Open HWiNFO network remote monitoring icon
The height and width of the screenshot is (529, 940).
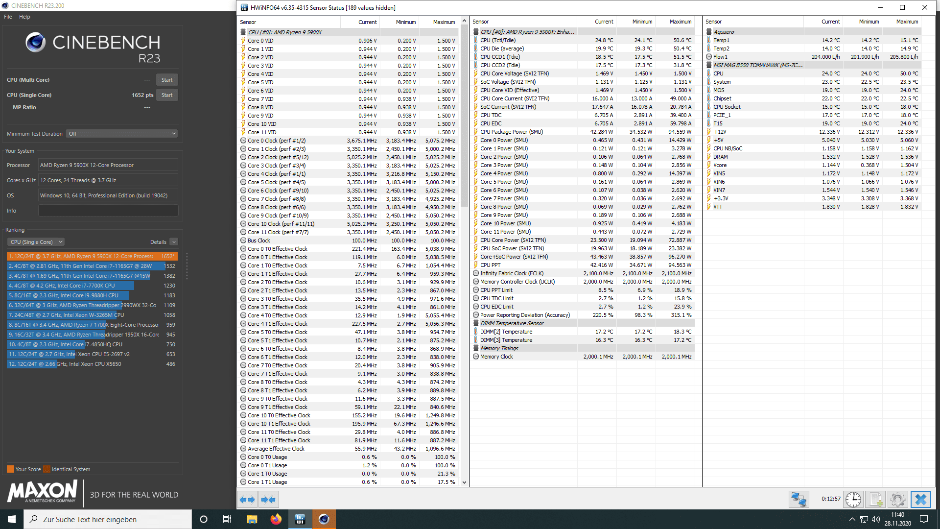[x=799, y=500]
